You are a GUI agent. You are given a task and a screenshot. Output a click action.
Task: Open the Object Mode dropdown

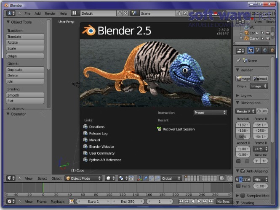point(83,178)
